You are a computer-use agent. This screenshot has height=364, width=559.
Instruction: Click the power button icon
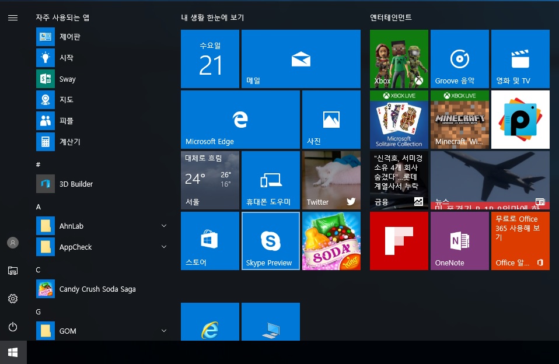click(x=13, y=327)
